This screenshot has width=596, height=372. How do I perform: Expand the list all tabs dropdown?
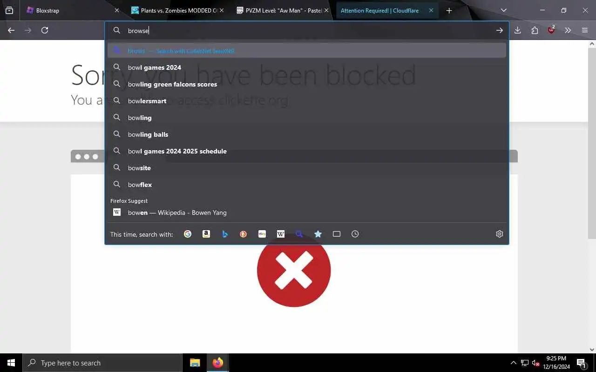(504, 10)
